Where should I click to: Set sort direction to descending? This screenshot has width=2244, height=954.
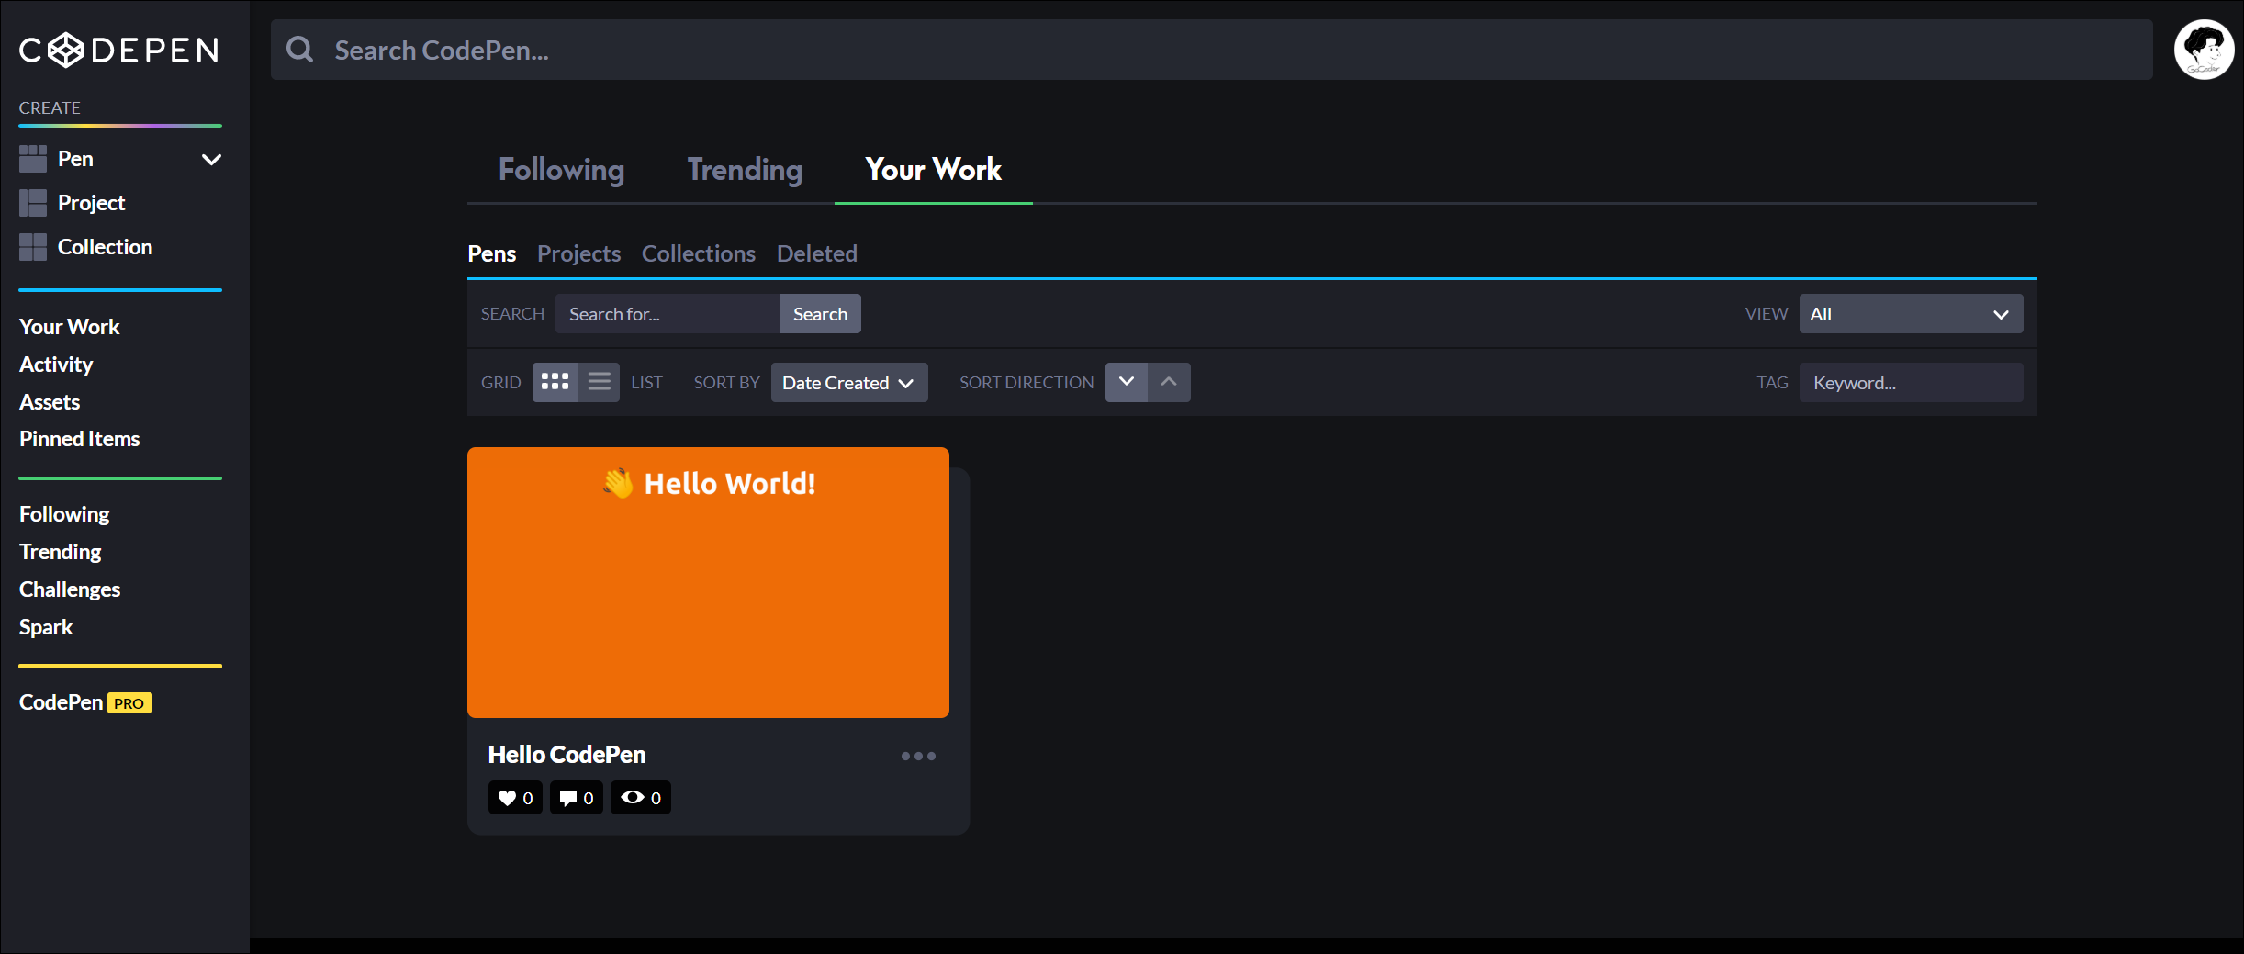[1127, 382]
